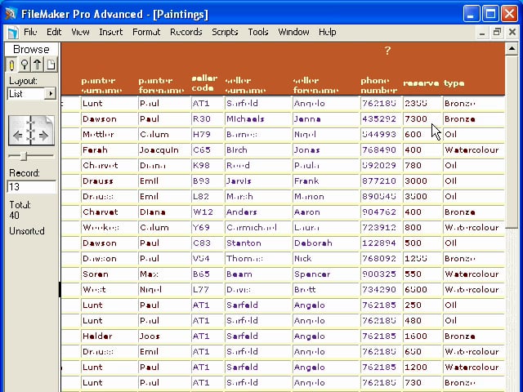The width and height of the screenshot is (523, 392).
Task: Click reserve value '7300' cell
Action: [422, 119]
